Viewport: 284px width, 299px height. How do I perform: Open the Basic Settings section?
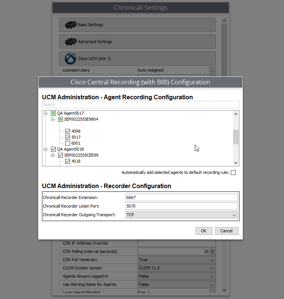(138, 25)
